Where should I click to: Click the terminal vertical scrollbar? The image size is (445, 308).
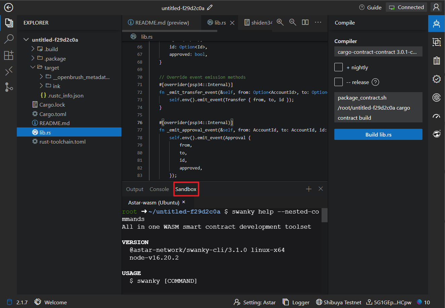coord(324,215)
